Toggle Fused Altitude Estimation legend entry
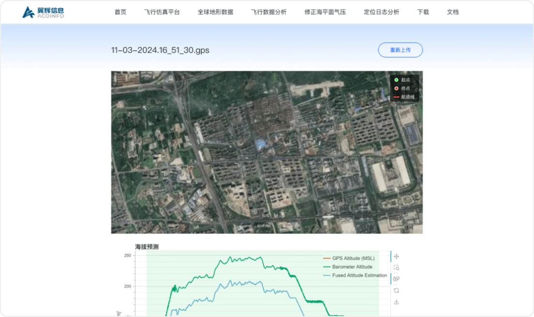Screen dimensions: 534x317 coord(355,275)
